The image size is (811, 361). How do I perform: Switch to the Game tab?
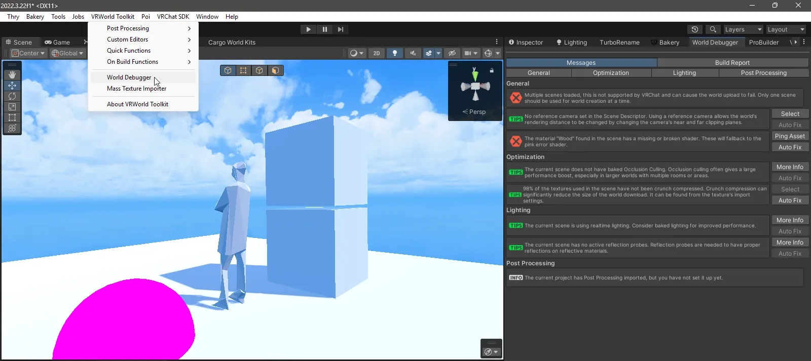57,43
